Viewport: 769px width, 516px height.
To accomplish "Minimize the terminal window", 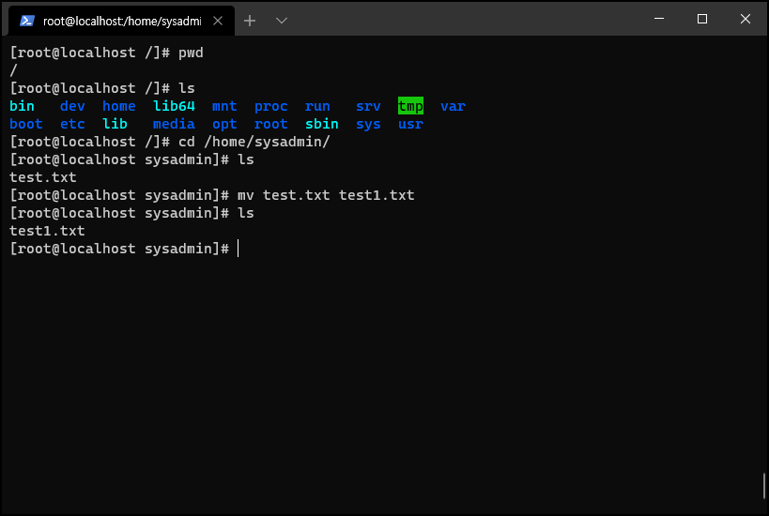I will tap(659, 19).
